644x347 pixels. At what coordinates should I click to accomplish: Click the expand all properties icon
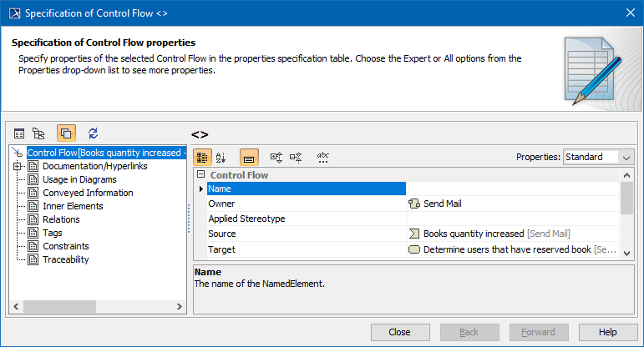[276, 157]
